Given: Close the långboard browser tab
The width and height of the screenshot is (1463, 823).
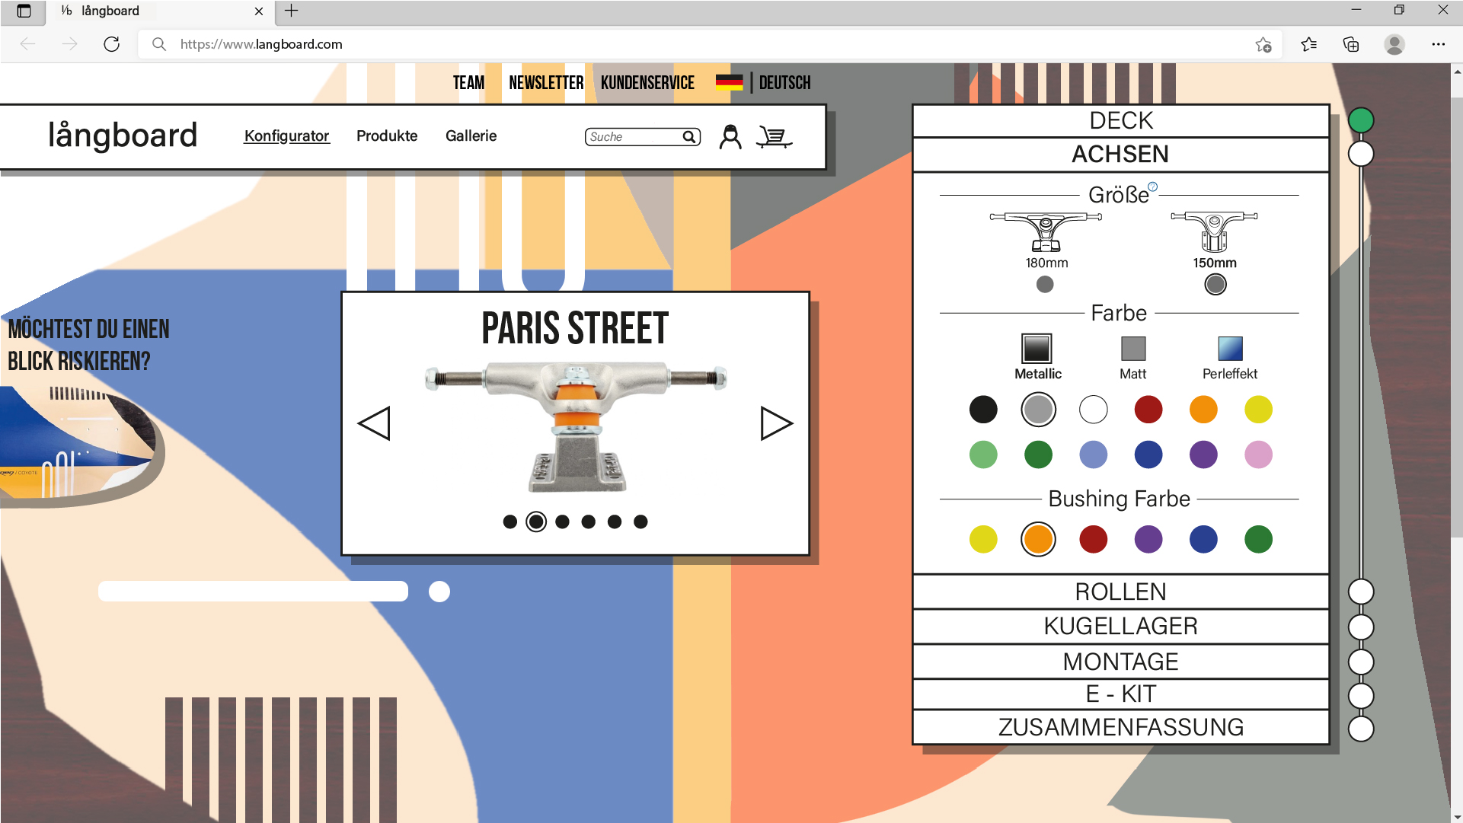Looking at the screenshot, I should 259,11.
